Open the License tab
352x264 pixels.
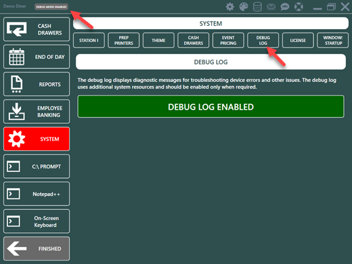click(298, 41)
